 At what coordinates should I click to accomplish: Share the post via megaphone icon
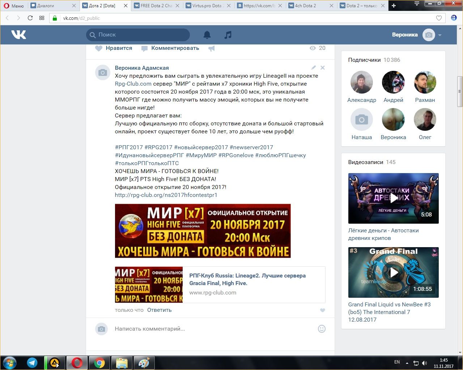click(212, 48)
